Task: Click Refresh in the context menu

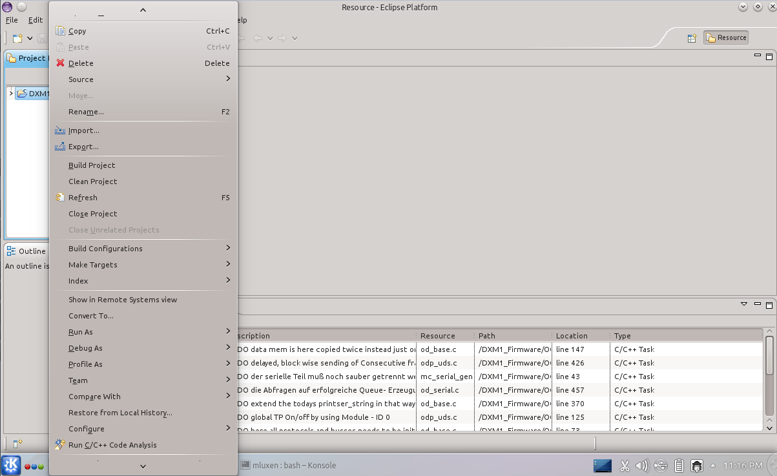Action: (x=83, y=198)
